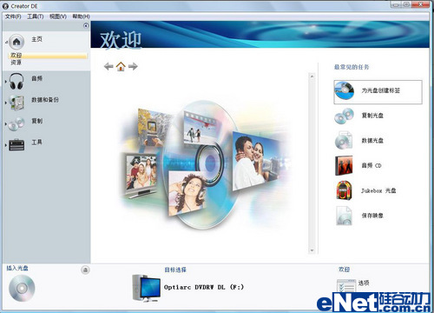Open Data and Backup (数据和备份) icon
The image size is (434, 313).
pos(16,103)
